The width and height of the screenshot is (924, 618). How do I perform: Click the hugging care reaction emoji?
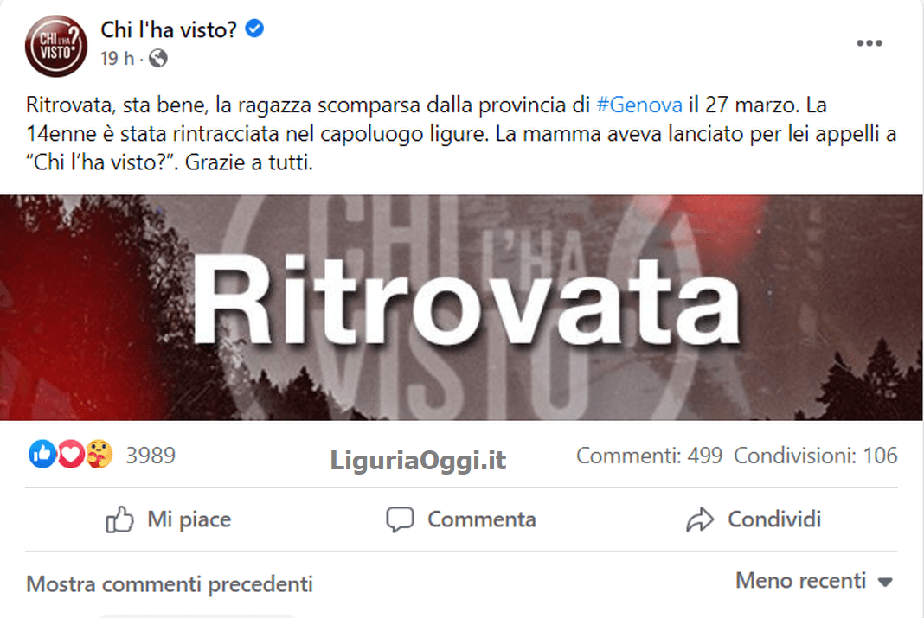click(x=99, y=455)
